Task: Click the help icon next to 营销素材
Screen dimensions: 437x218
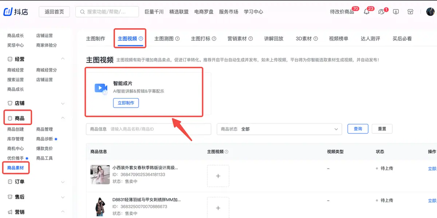Action: pyautogui.click(x=251, y=39)
